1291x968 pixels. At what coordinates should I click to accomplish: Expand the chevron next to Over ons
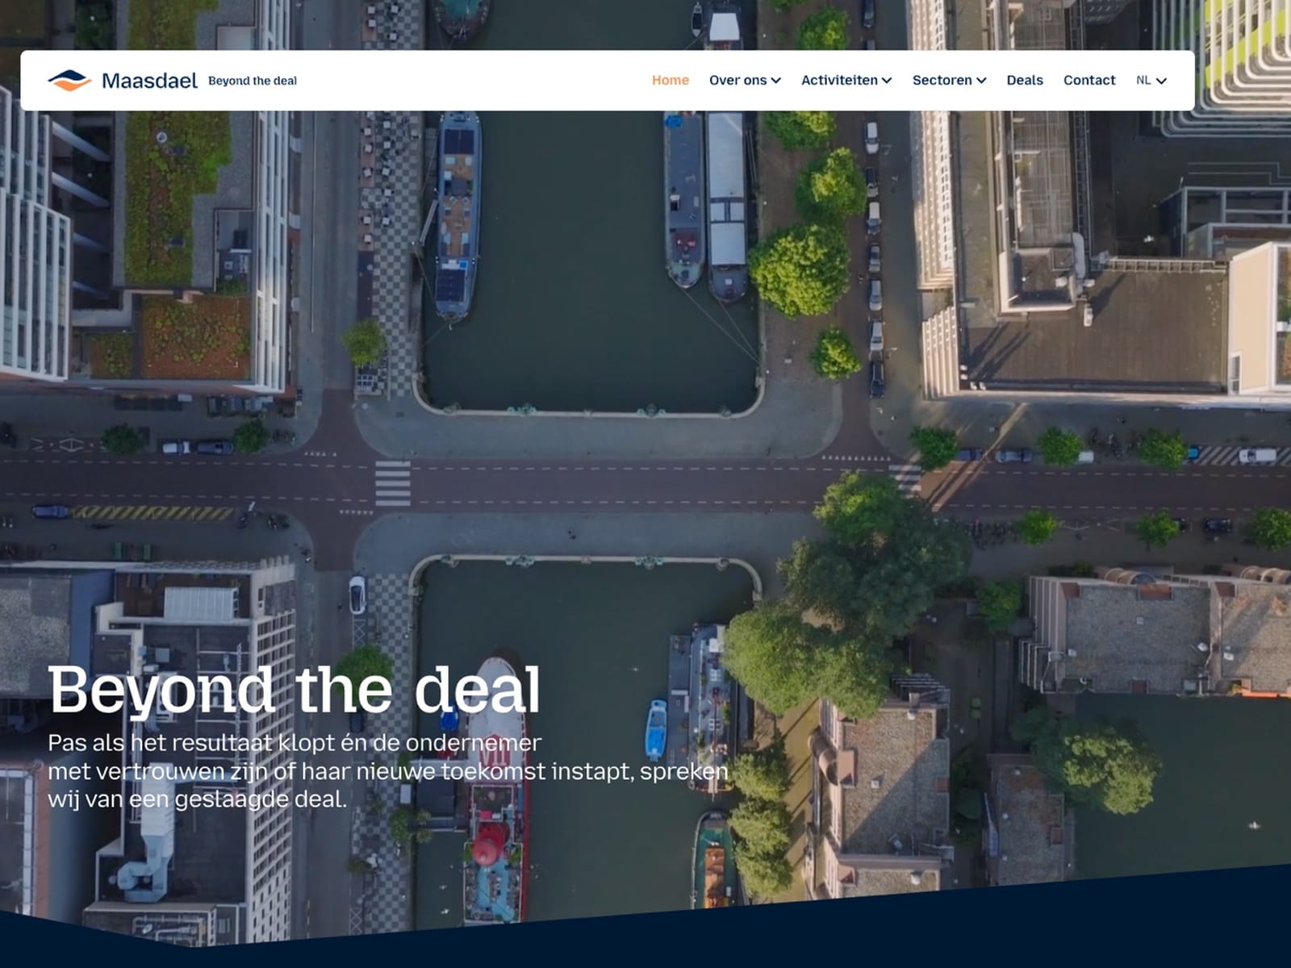pos(775,81)
